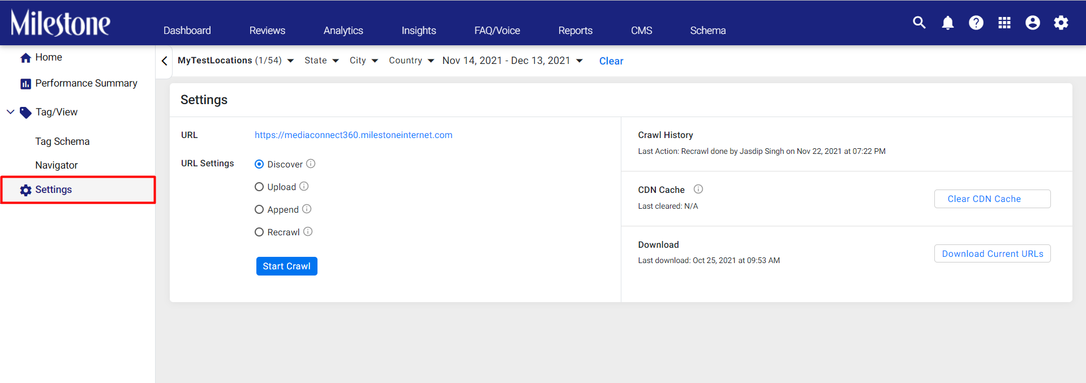Click the Tag/View tag icon
The image size is (1086, 383).
click(x=25, y=113)
